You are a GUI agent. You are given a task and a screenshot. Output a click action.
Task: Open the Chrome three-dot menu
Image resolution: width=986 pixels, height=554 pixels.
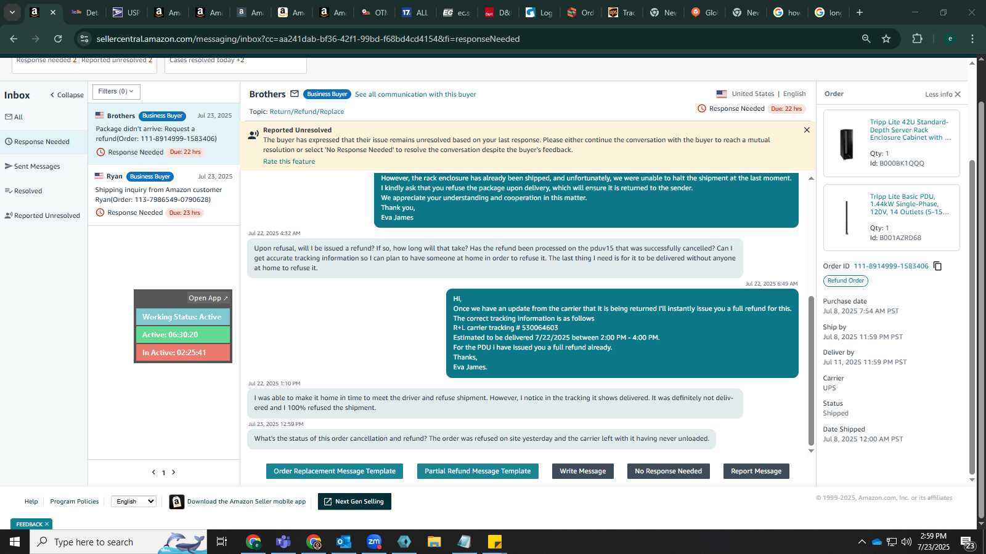(x=972, y=39)
